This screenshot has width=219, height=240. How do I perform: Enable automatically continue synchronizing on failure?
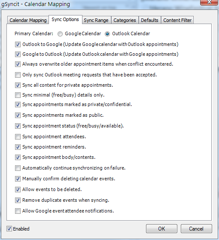point(18,168)
